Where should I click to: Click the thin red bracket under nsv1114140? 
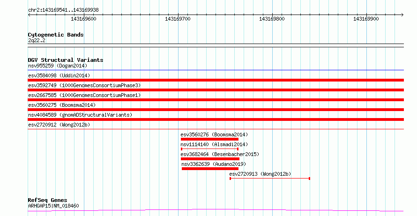[x=209, y=149]
